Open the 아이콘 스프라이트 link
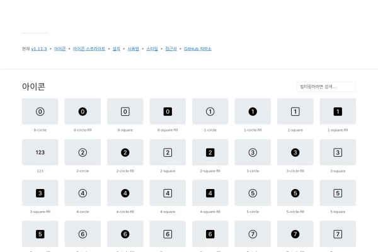 click(x=89, y=49)
